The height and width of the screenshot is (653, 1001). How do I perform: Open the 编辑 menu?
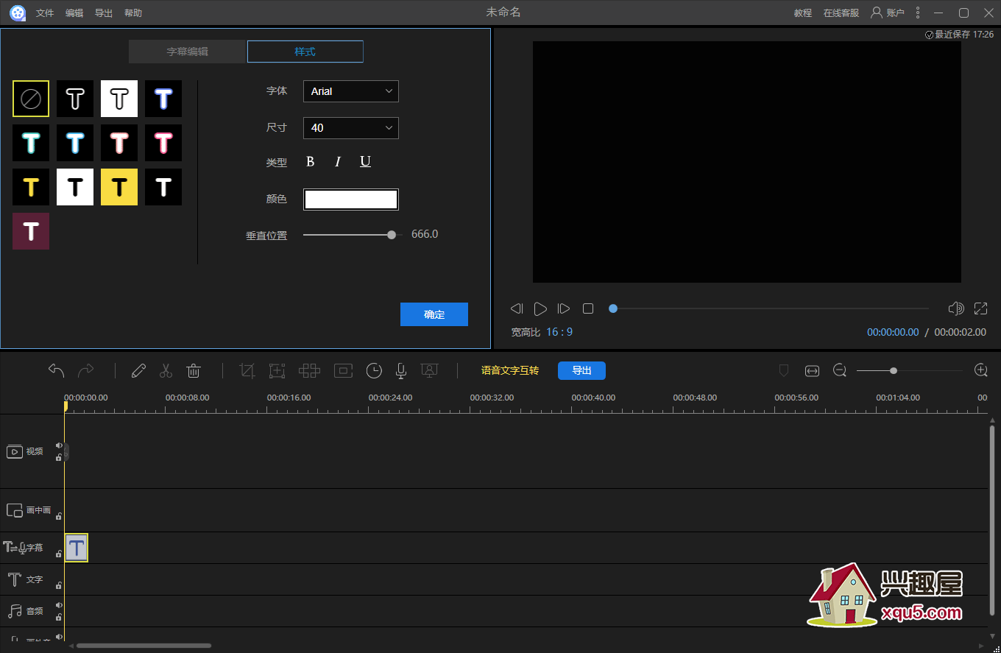[74, 13]
